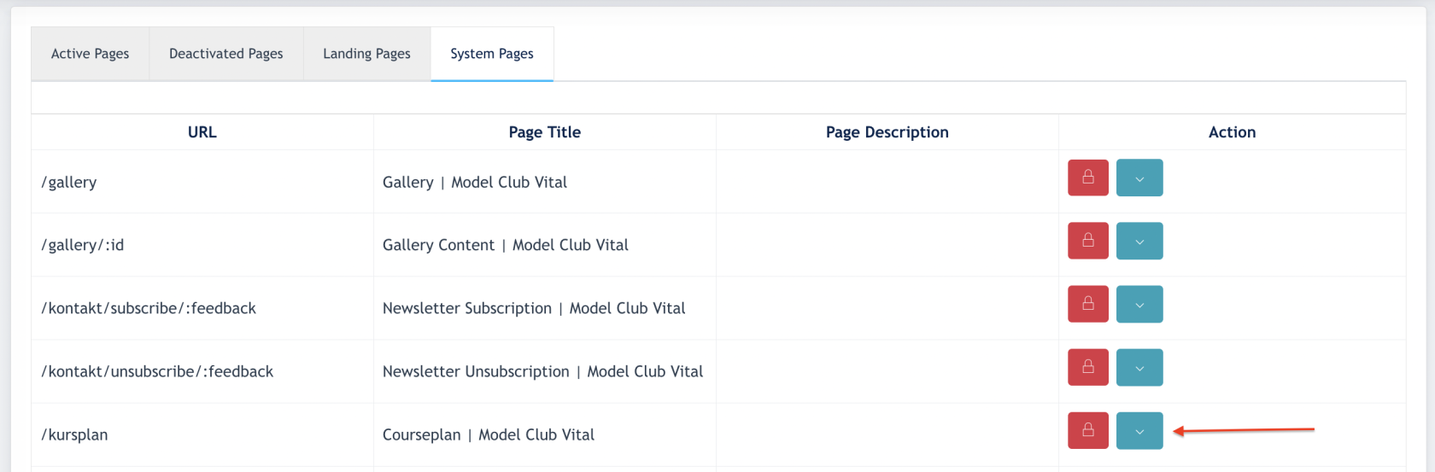Image resolution: width=1435 pixels, height=472 pixels.
Task: Click the Page Title column header
Action: (545, 132)
